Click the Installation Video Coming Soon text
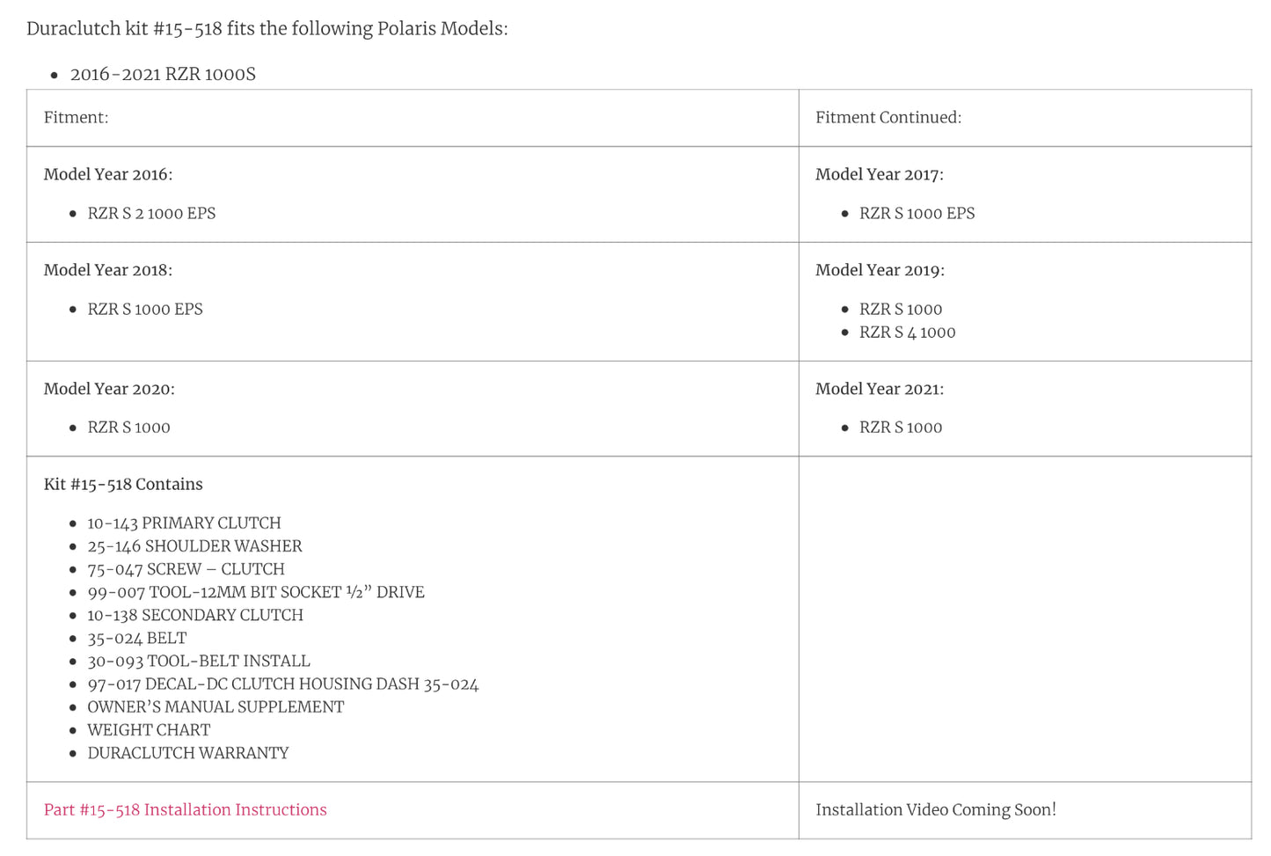Image resolution: width=1271 pixels, height=856 pixels. click(x=935, y=809)
